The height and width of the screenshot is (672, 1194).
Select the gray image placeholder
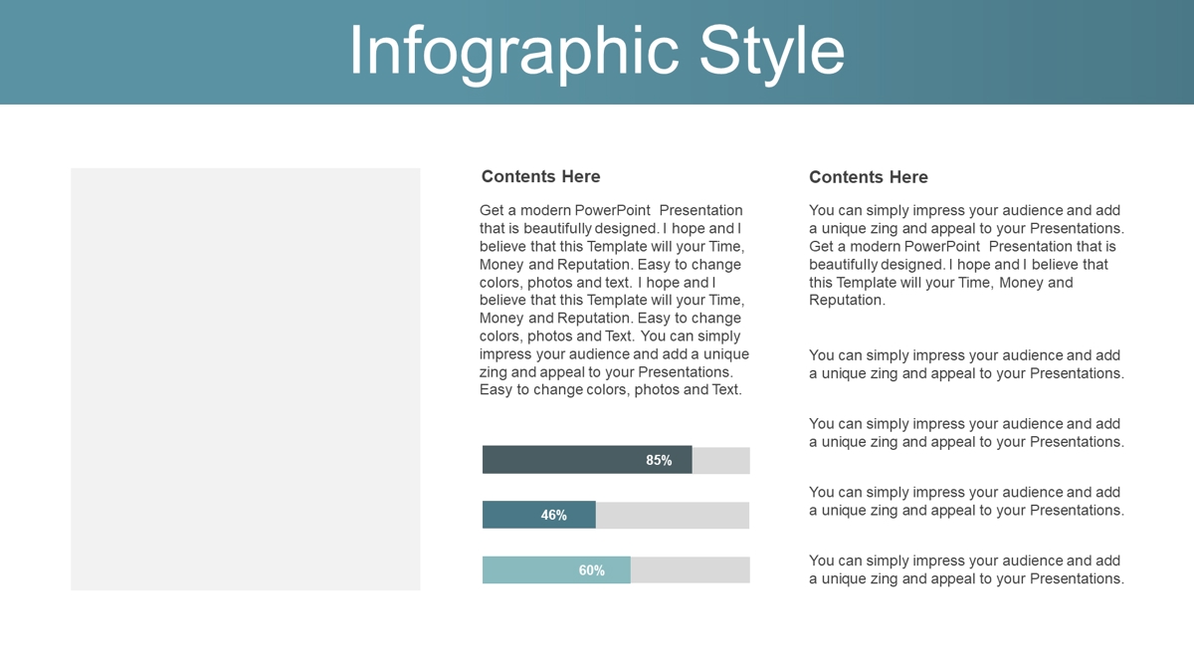click(246, 379)
